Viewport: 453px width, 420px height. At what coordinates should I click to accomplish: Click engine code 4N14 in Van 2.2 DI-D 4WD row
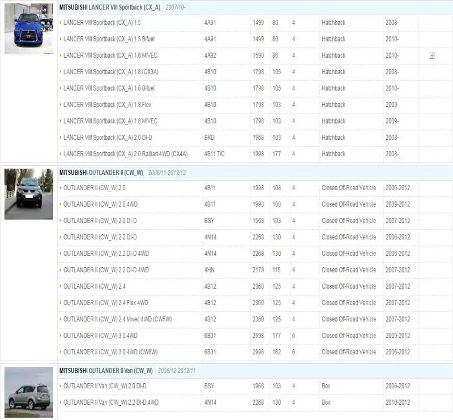click(210, 403)
